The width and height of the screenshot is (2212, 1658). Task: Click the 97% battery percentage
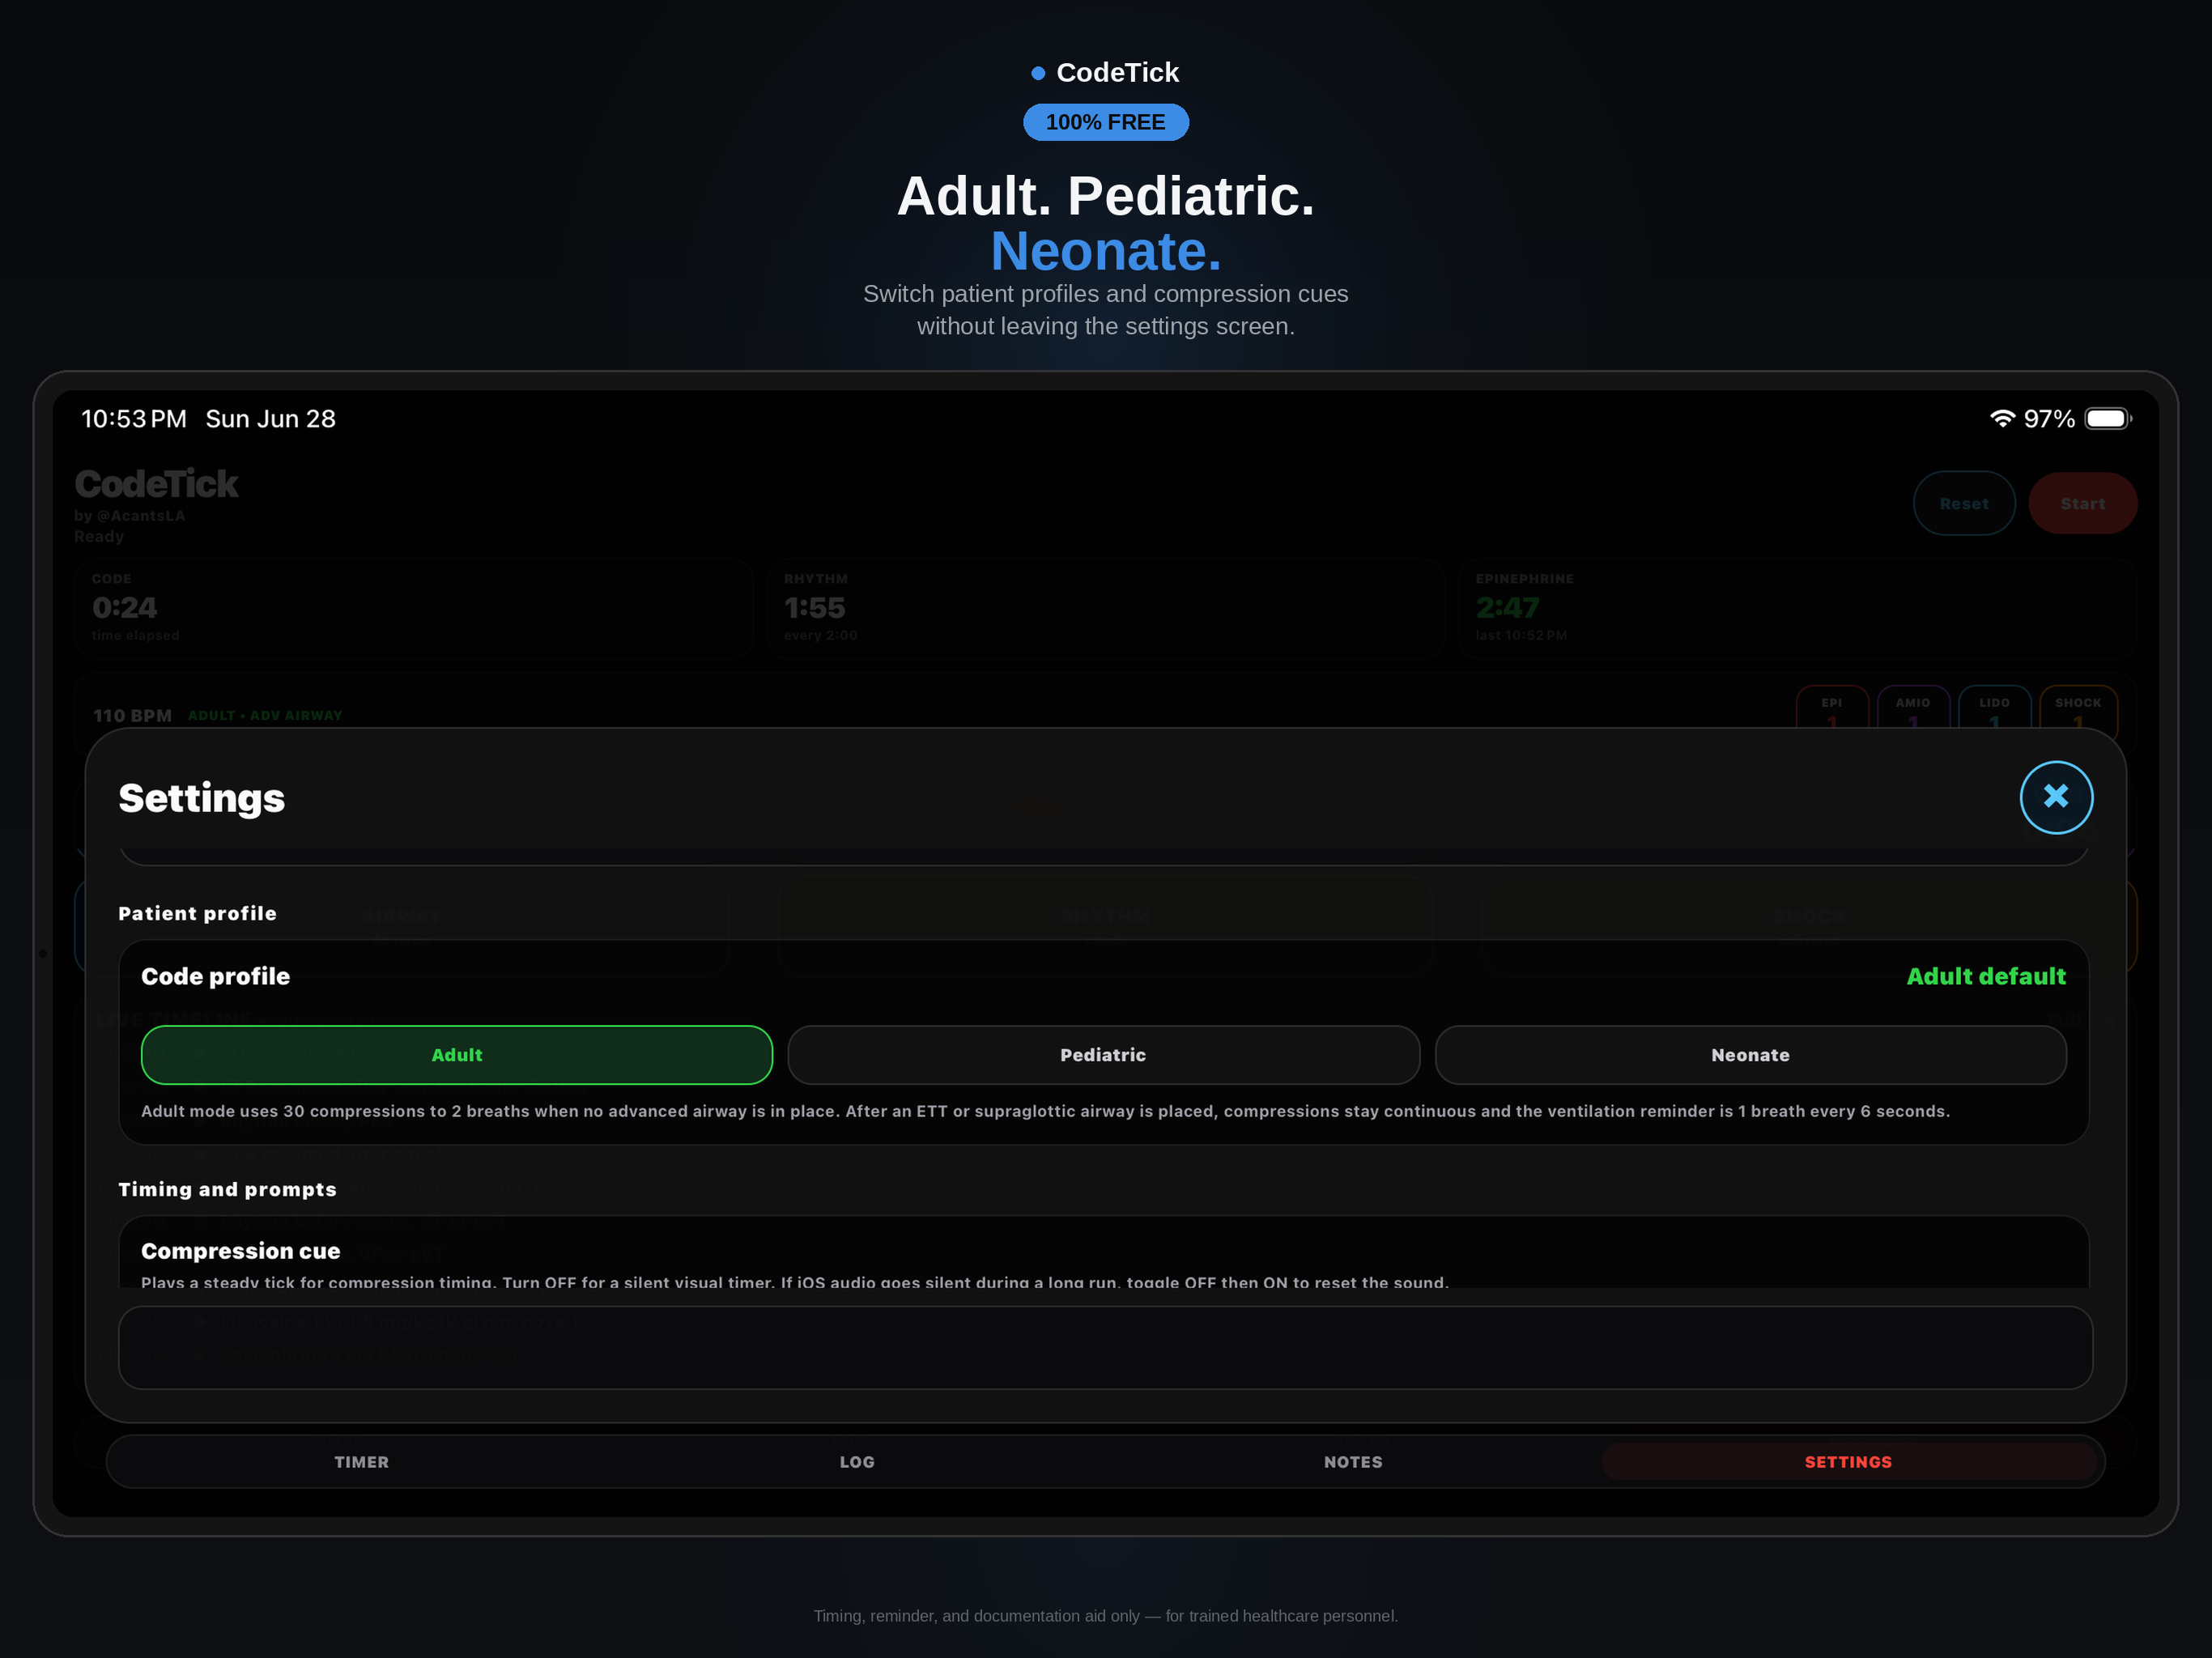[x=2049, y=419]
